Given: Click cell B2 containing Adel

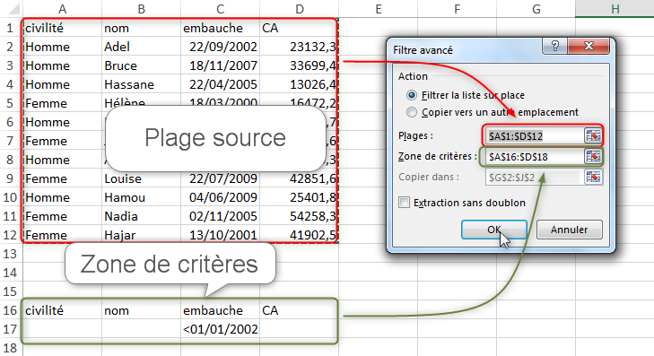Looking at the screenshot, I should [x=141, y=47].
